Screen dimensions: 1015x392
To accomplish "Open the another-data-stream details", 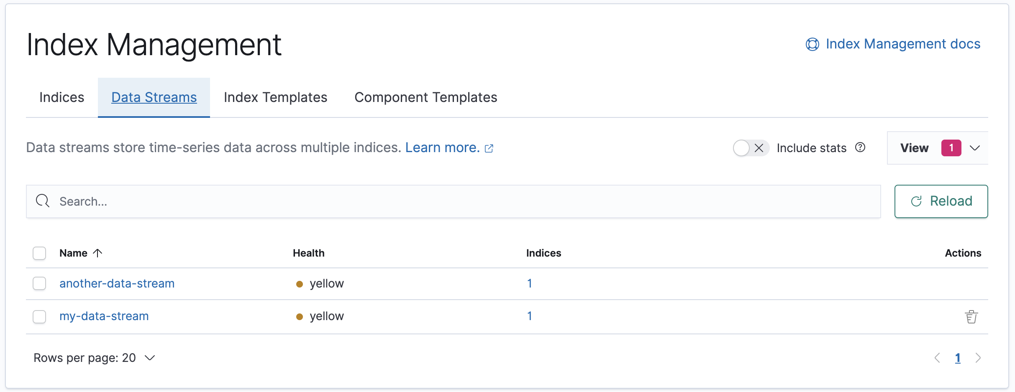I will point(117,283).
